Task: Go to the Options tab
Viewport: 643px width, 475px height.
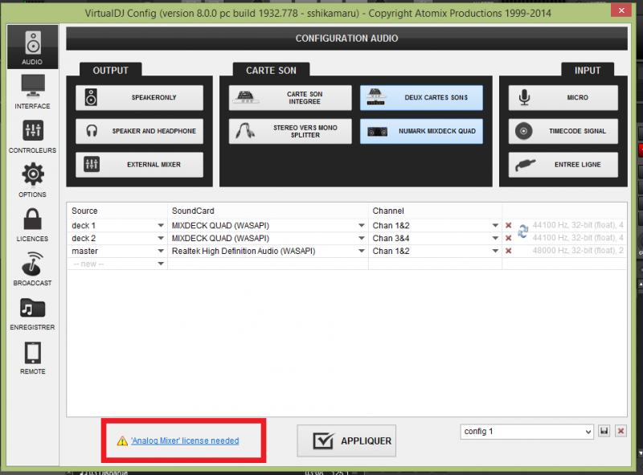Action: click(32, 181)
